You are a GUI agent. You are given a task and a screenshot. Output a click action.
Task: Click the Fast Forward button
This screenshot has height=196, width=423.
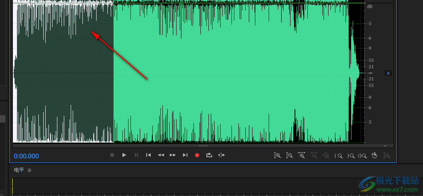(x=173, y=155)
